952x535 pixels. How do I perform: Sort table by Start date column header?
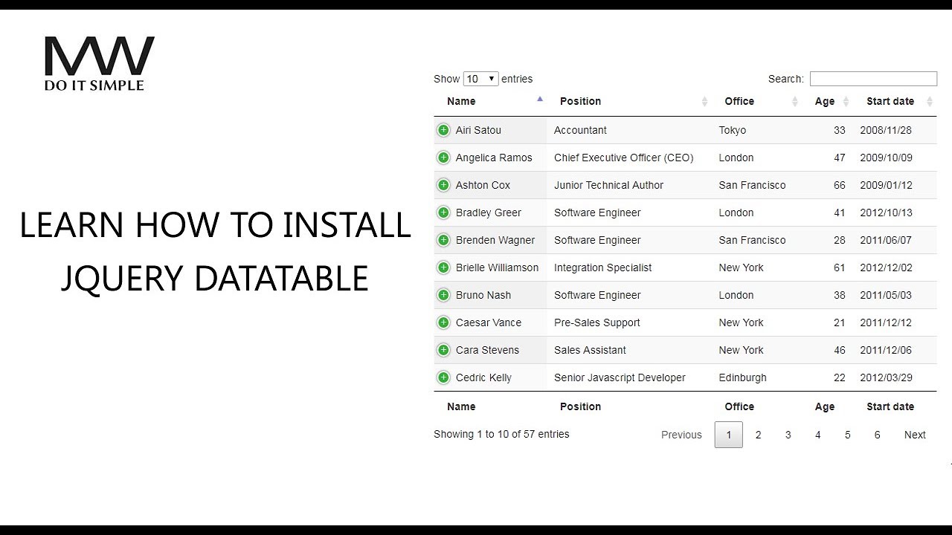(895, 101)
